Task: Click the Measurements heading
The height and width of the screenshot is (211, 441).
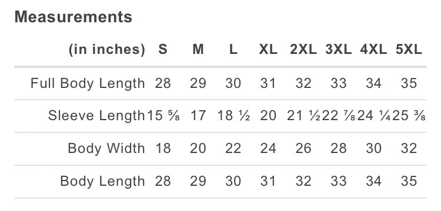Action: [x=73, y=17]
